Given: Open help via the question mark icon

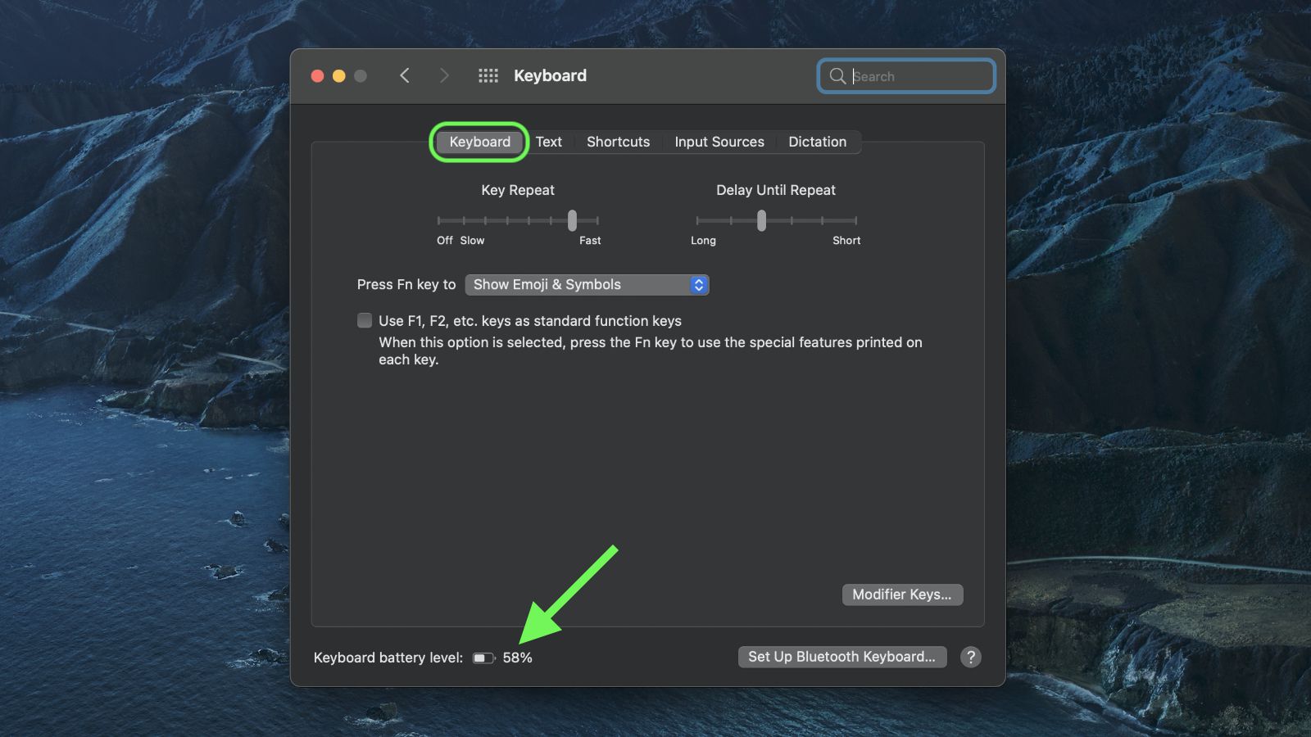Looking at the screenshot, I should (x=971, y=657).
